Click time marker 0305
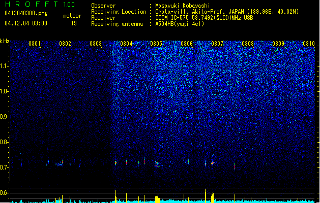The height and width of the screenshot is (203, 320). tap(156, 44)
